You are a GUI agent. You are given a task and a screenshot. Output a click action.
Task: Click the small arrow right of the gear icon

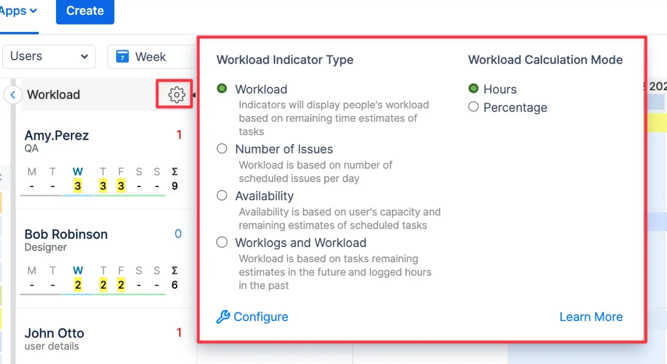pos(195,94)
